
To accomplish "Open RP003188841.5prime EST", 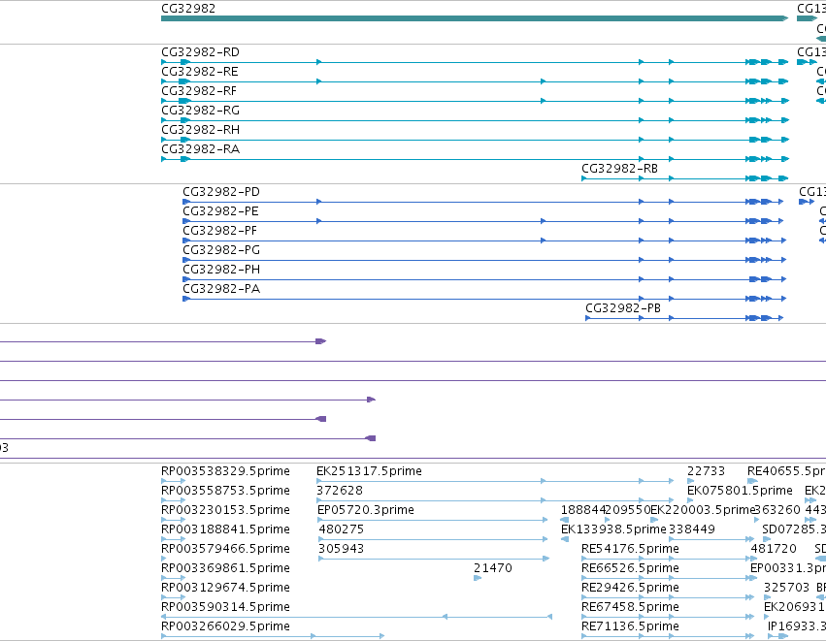I will point(225,529).
